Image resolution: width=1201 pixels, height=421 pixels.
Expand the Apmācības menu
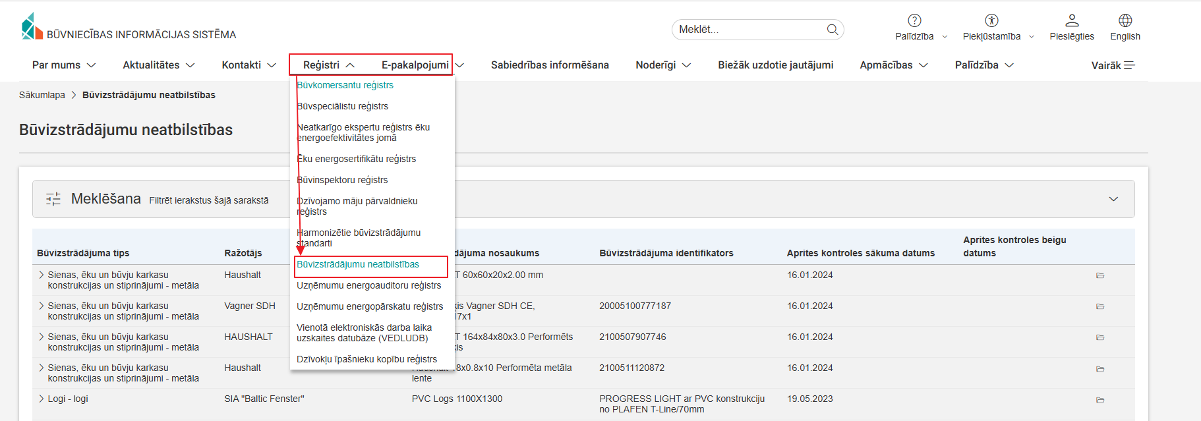pyautogui.click(x=894, y=65)
